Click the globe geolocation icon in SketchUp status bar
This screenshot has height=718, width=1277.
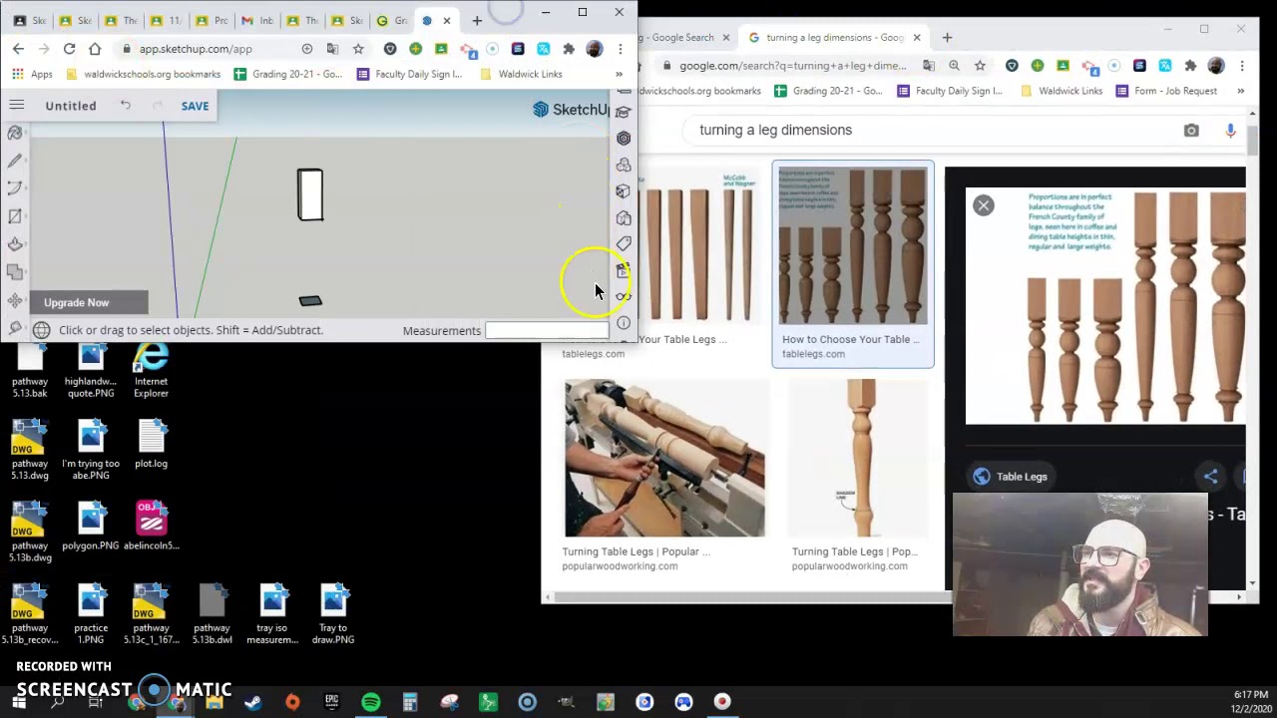41,330
